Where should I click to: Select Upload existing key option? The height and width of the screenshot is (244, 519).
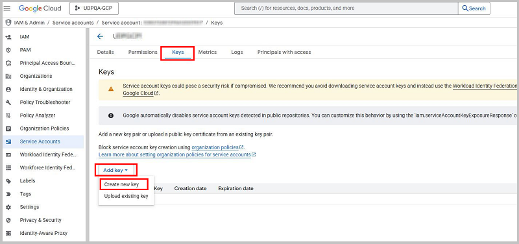click(x=126, y=196)
